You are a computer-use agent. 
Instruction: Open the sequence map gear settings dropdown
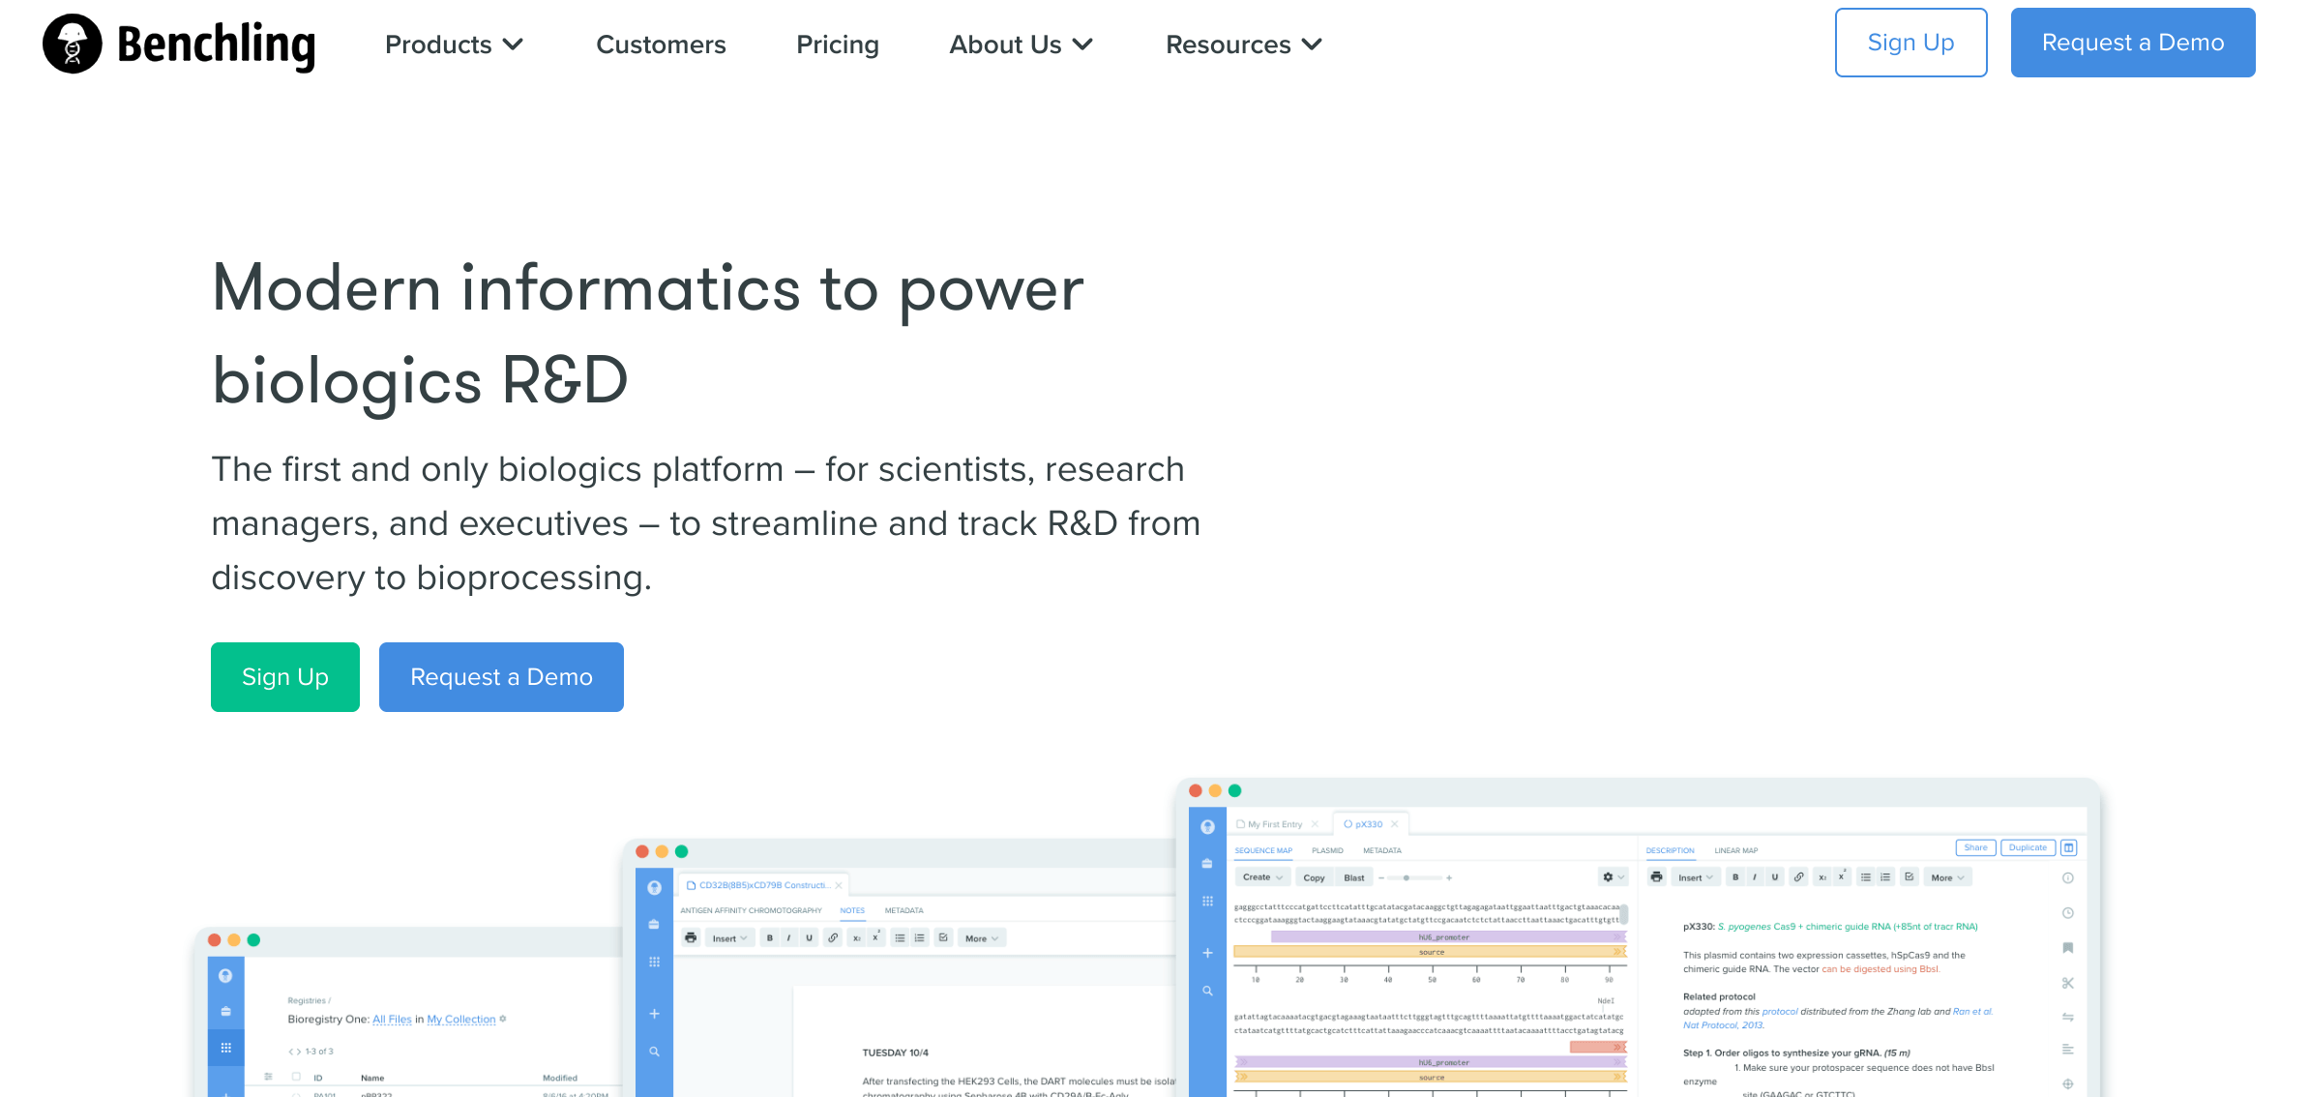[x=1613, y=877]
